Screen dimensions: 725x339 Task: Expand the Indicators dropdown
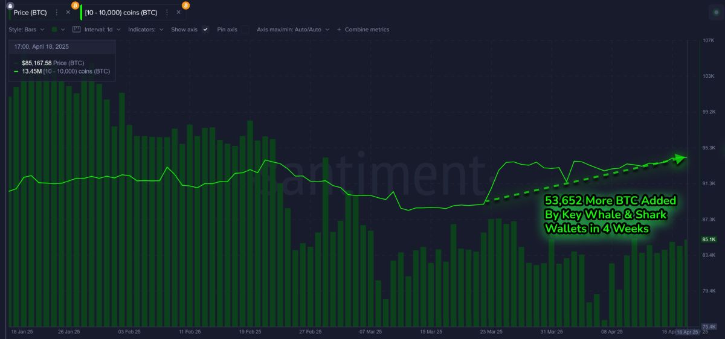coord(146,29)
